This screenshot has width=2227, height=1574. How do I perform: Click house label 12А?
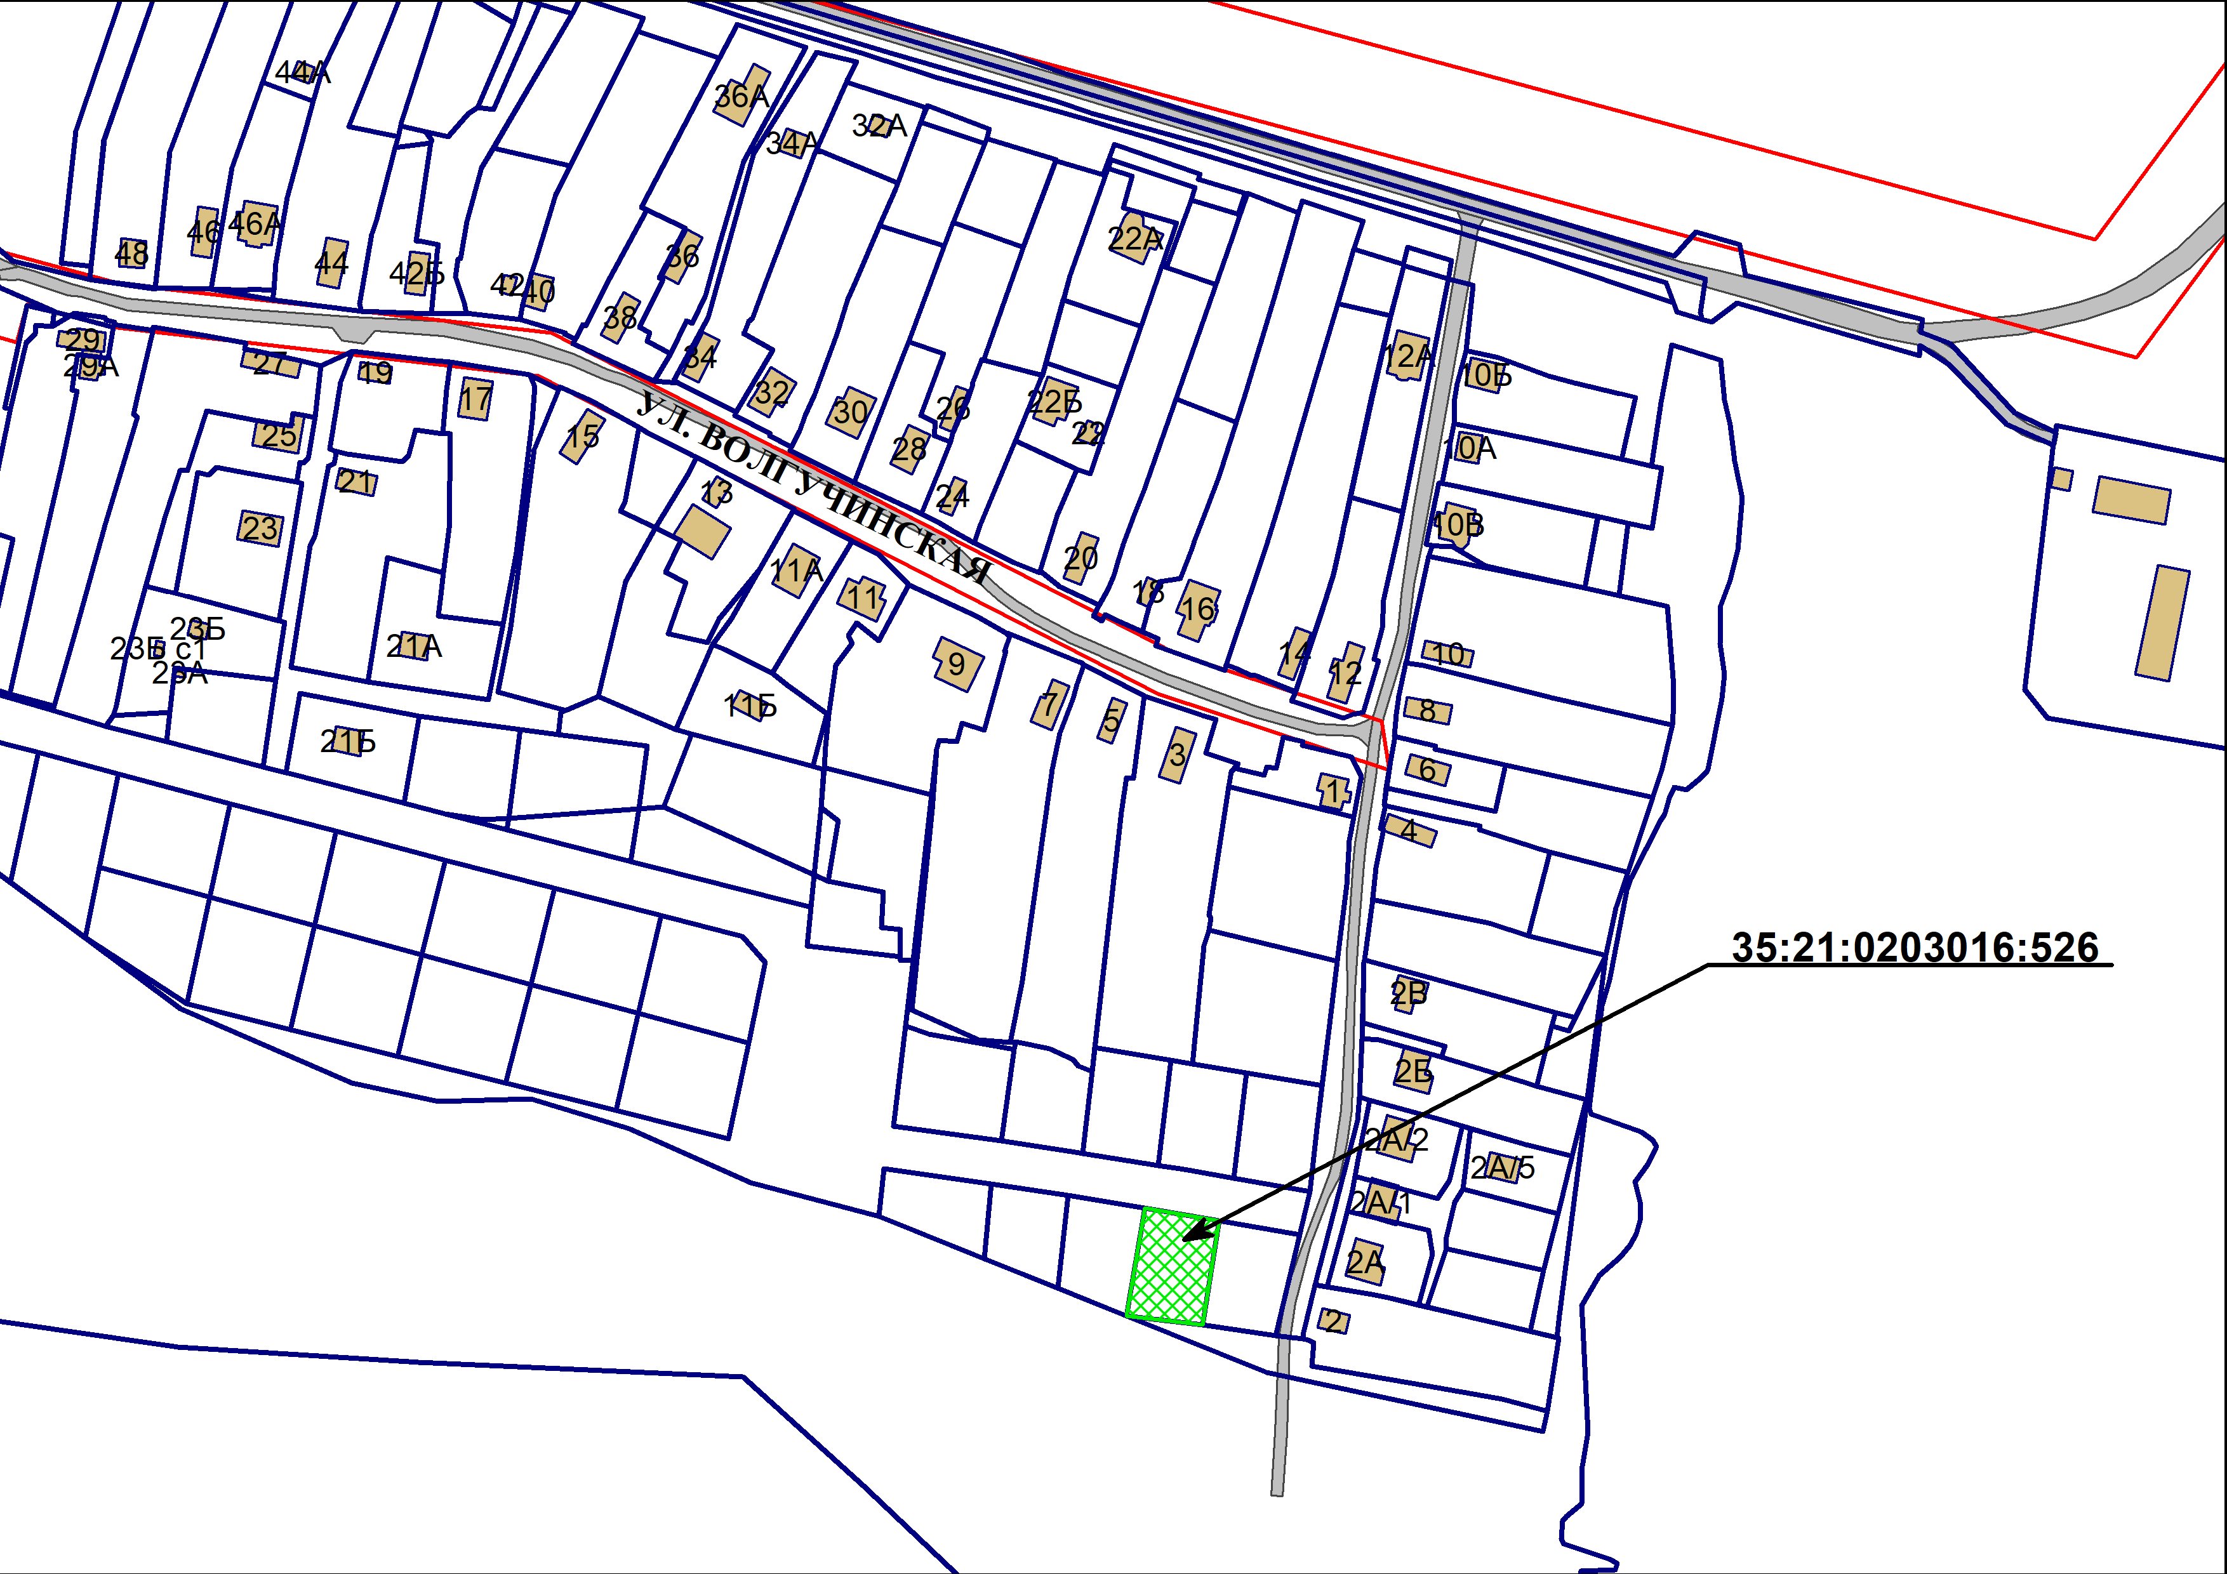click(1407, 356)
